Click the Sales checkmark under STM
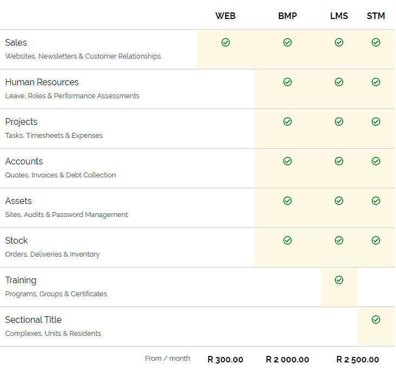 (x=376, y=42)
